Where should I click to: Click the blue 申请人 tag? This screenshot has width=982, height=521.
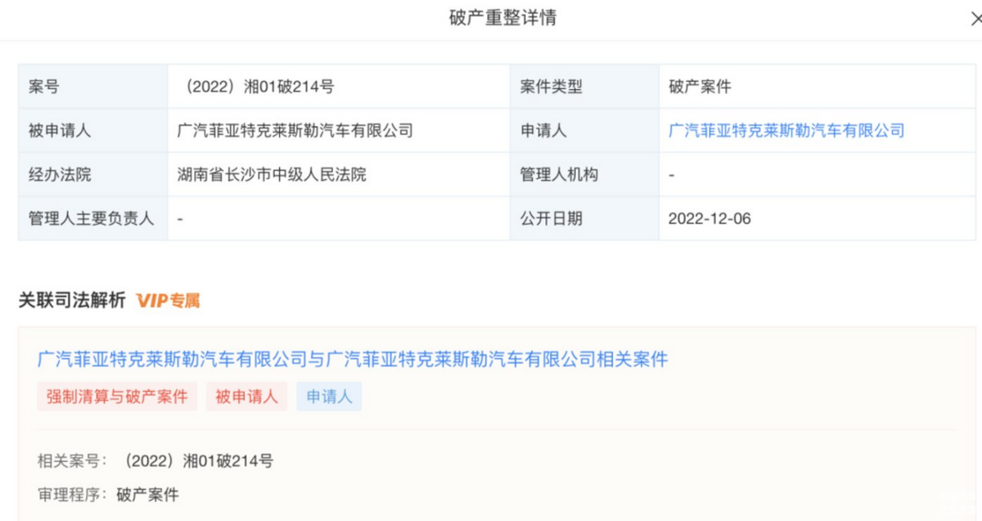(329, 397)
